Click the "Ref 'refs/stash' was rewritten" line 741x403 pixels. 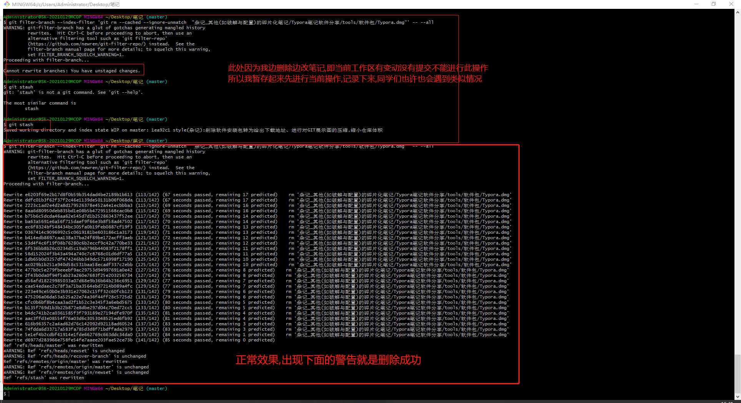pos(44,378)
